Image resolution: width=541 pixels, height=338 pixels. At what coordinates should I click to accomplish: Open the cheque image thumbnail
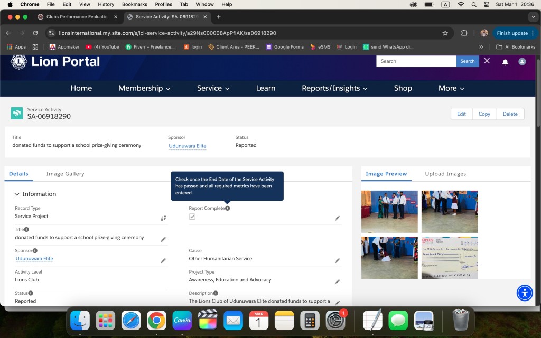[450, 258]
